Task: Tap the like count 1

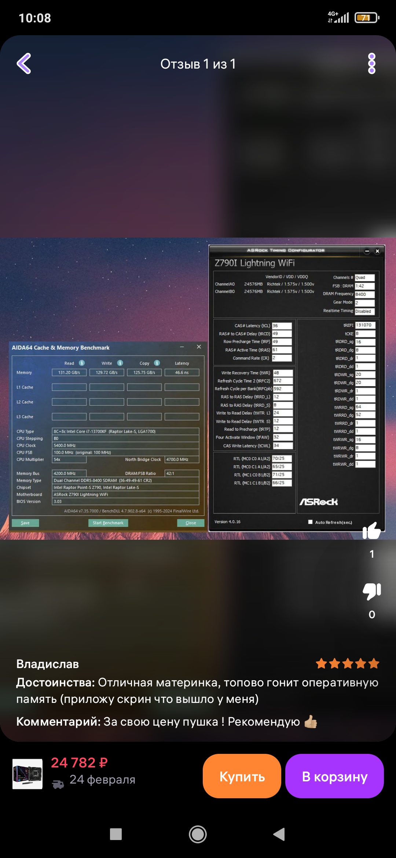Action: [372, 554]
